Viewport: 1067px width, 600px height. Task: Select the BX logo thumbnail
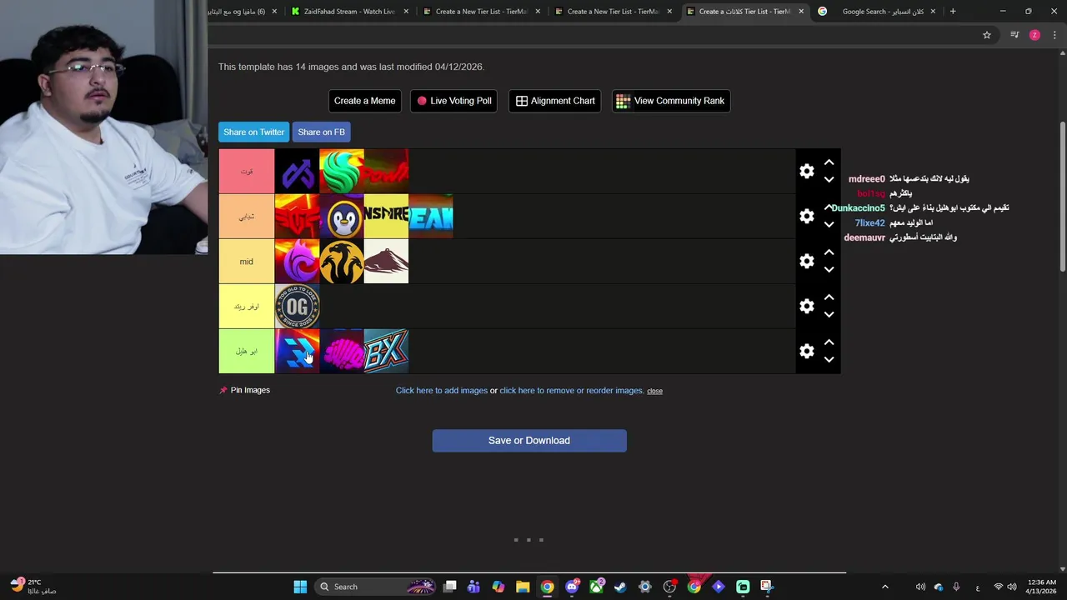pos(386,351)
